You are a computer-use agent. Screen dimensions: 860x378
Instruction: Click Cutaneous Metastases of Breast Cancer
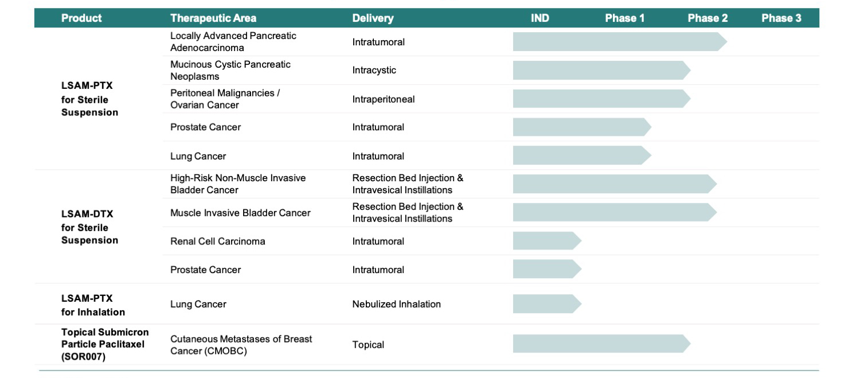pos(241,345)
